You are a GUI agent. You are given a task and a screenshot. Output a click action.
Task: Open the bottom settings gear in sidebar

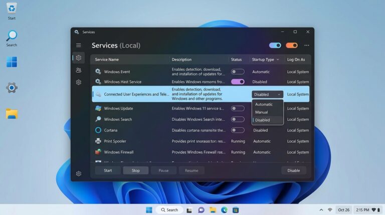tap(79, 173)
